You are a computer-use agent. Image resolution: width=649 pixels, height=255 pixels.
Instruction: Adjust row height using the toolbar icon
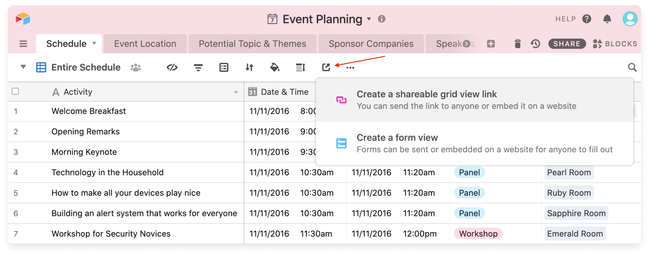point(300,67)
